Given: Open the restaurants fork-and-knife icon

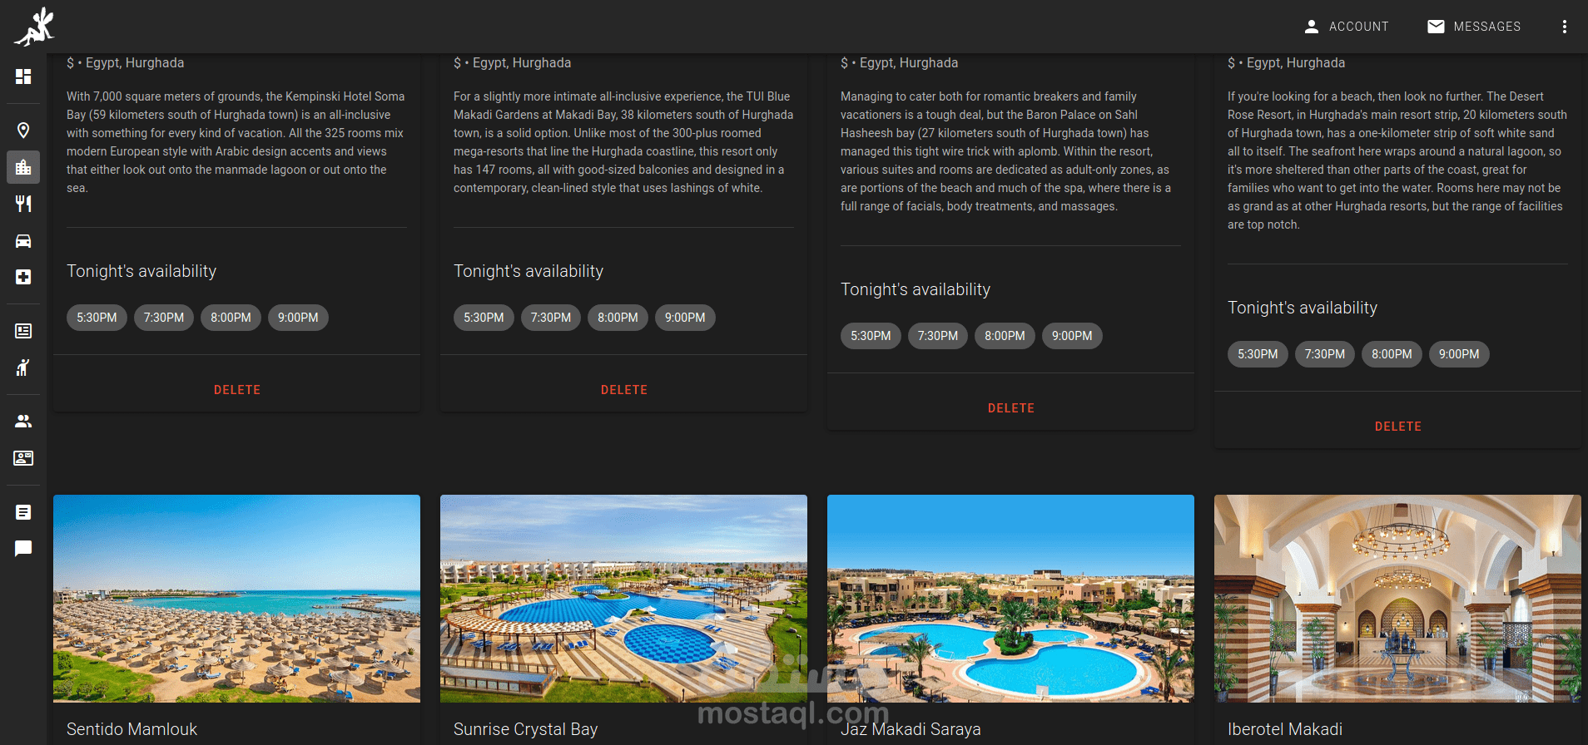Looking at the screenshot, I should click(x=23, y=204).
